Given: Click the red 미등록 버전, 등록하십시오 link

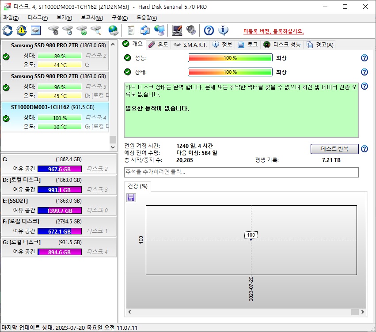Looking at the screenshot, I should tap(273, 31).
